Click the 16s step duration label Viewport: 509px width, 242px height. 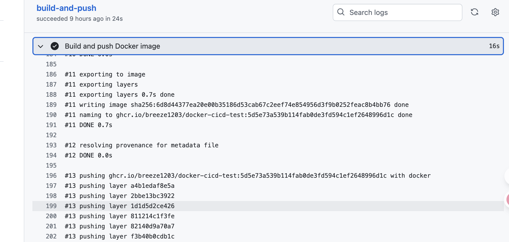pos(494,46)
